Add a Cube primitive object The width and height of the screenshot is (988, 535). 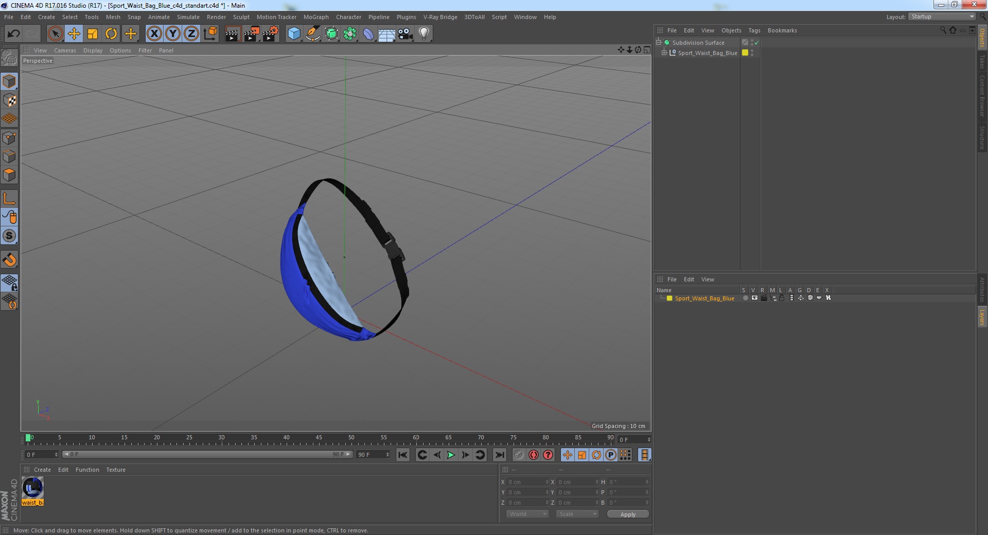(x=294, y=34)
